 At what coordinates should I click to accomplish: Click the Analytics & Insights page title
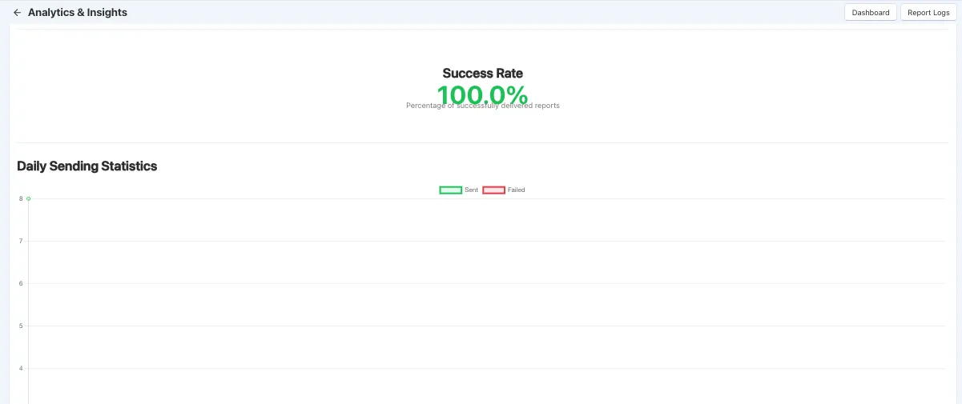click(78, 13)
